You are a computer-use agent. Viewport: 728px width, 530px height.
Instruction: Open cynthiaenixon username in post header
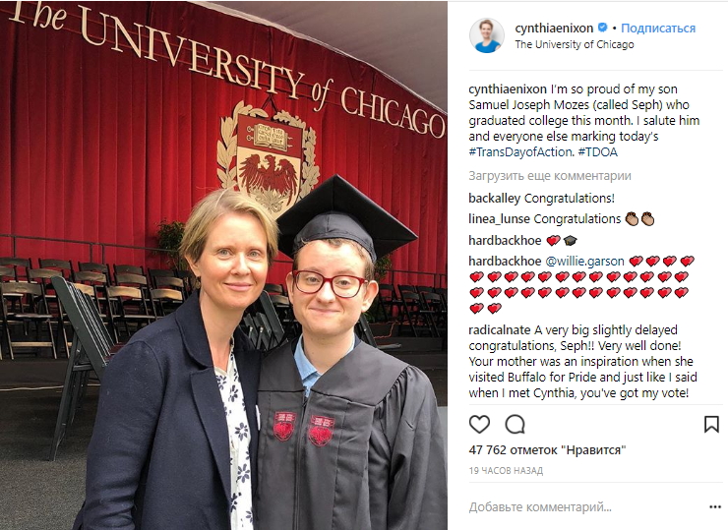click(554, 29)
